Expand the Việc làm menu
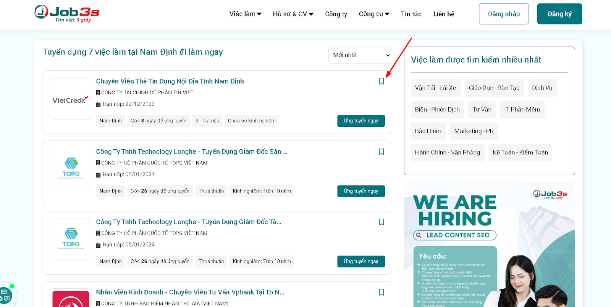The image size is (611, 307). coord(245,14)
